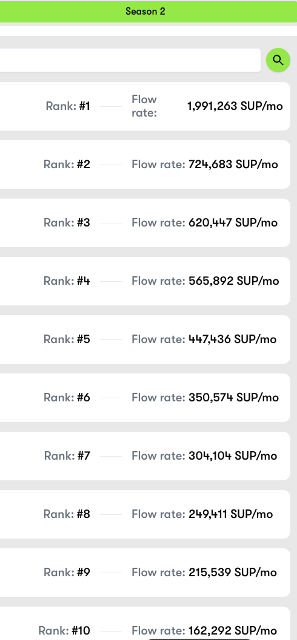Select the Rank #9 leaderboard row

(x=145, y=573)
